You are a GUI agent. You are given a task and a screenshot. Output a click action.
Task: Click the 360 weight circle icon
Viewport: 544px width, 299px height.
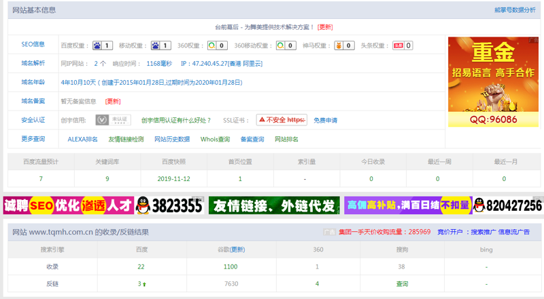211,45
